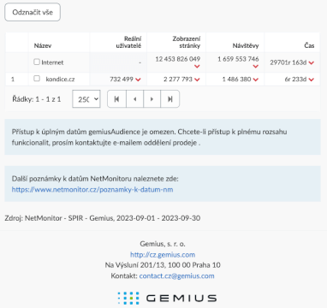The width and height of the screenshot is (327, 308).
Task: Click the Odznačit vše button
Action: coord(33,12)
